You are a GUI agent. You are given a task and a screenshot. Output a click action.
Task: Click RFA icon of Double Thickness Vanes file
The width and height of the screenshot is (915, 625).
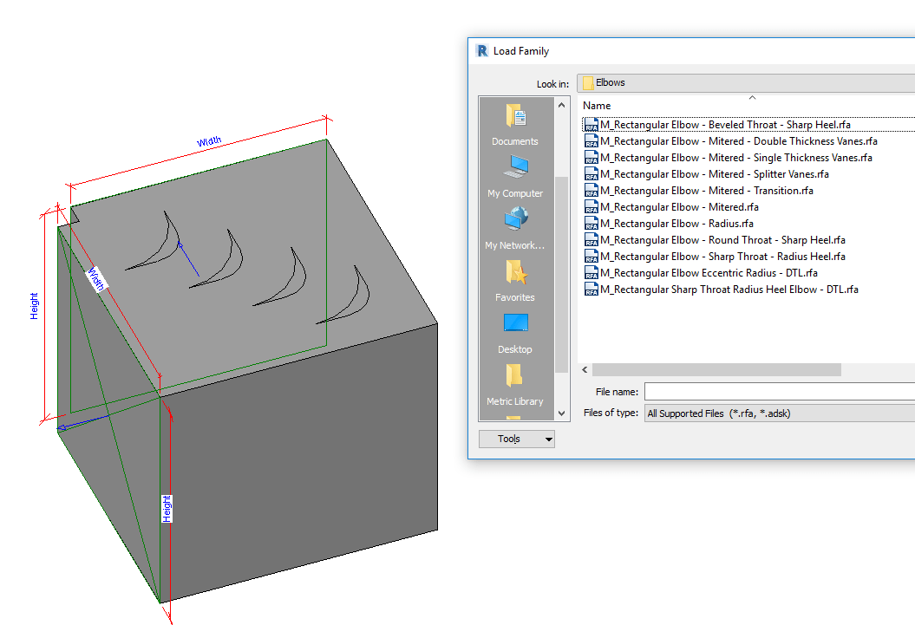pyautogui.click(x=591, y=141)
